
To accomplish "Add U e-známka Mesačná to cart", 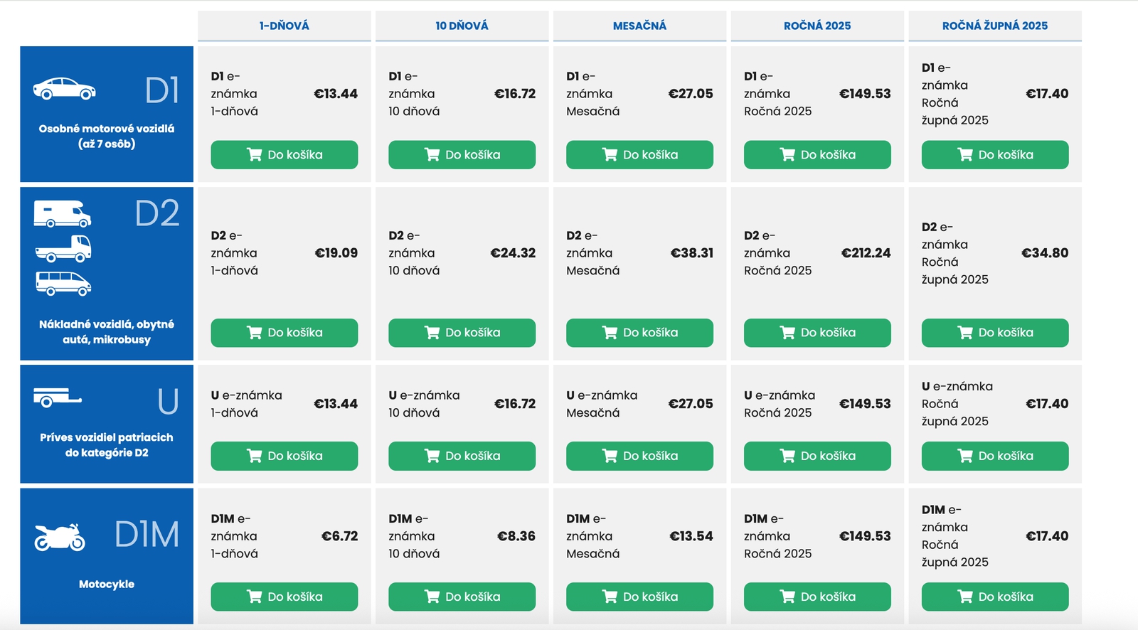I will (639, 456).
